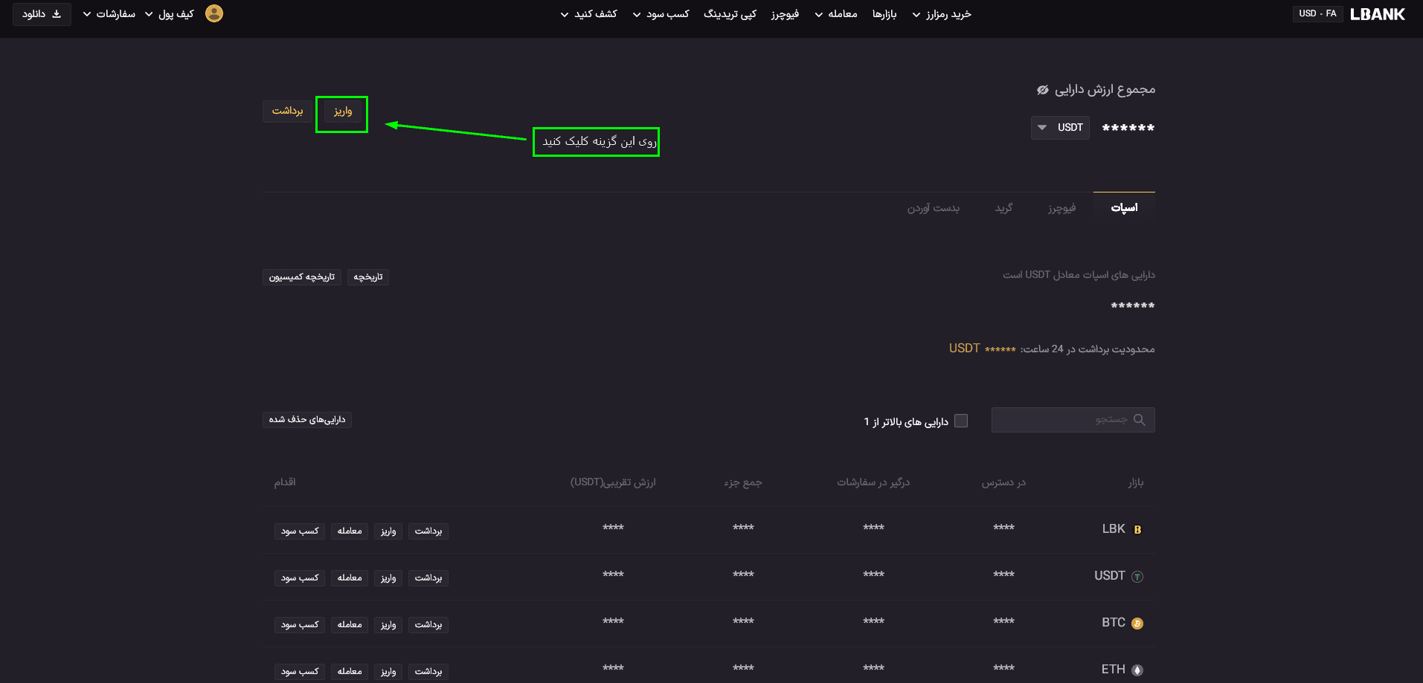Select the اسپات tab
1423x683 pixels.
pos(1124,207)
